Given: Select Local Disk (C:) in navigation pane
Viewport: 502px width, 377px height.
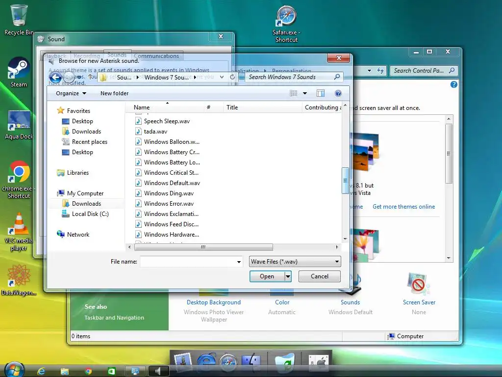Looking at the screenshot, I should coord(90,214).
